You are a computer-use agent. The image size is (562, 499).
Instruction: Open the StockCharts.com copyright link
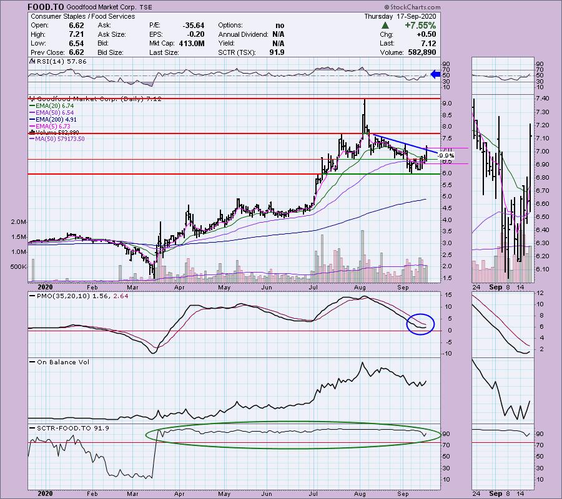pyautogui.click(x=412, y=7)
